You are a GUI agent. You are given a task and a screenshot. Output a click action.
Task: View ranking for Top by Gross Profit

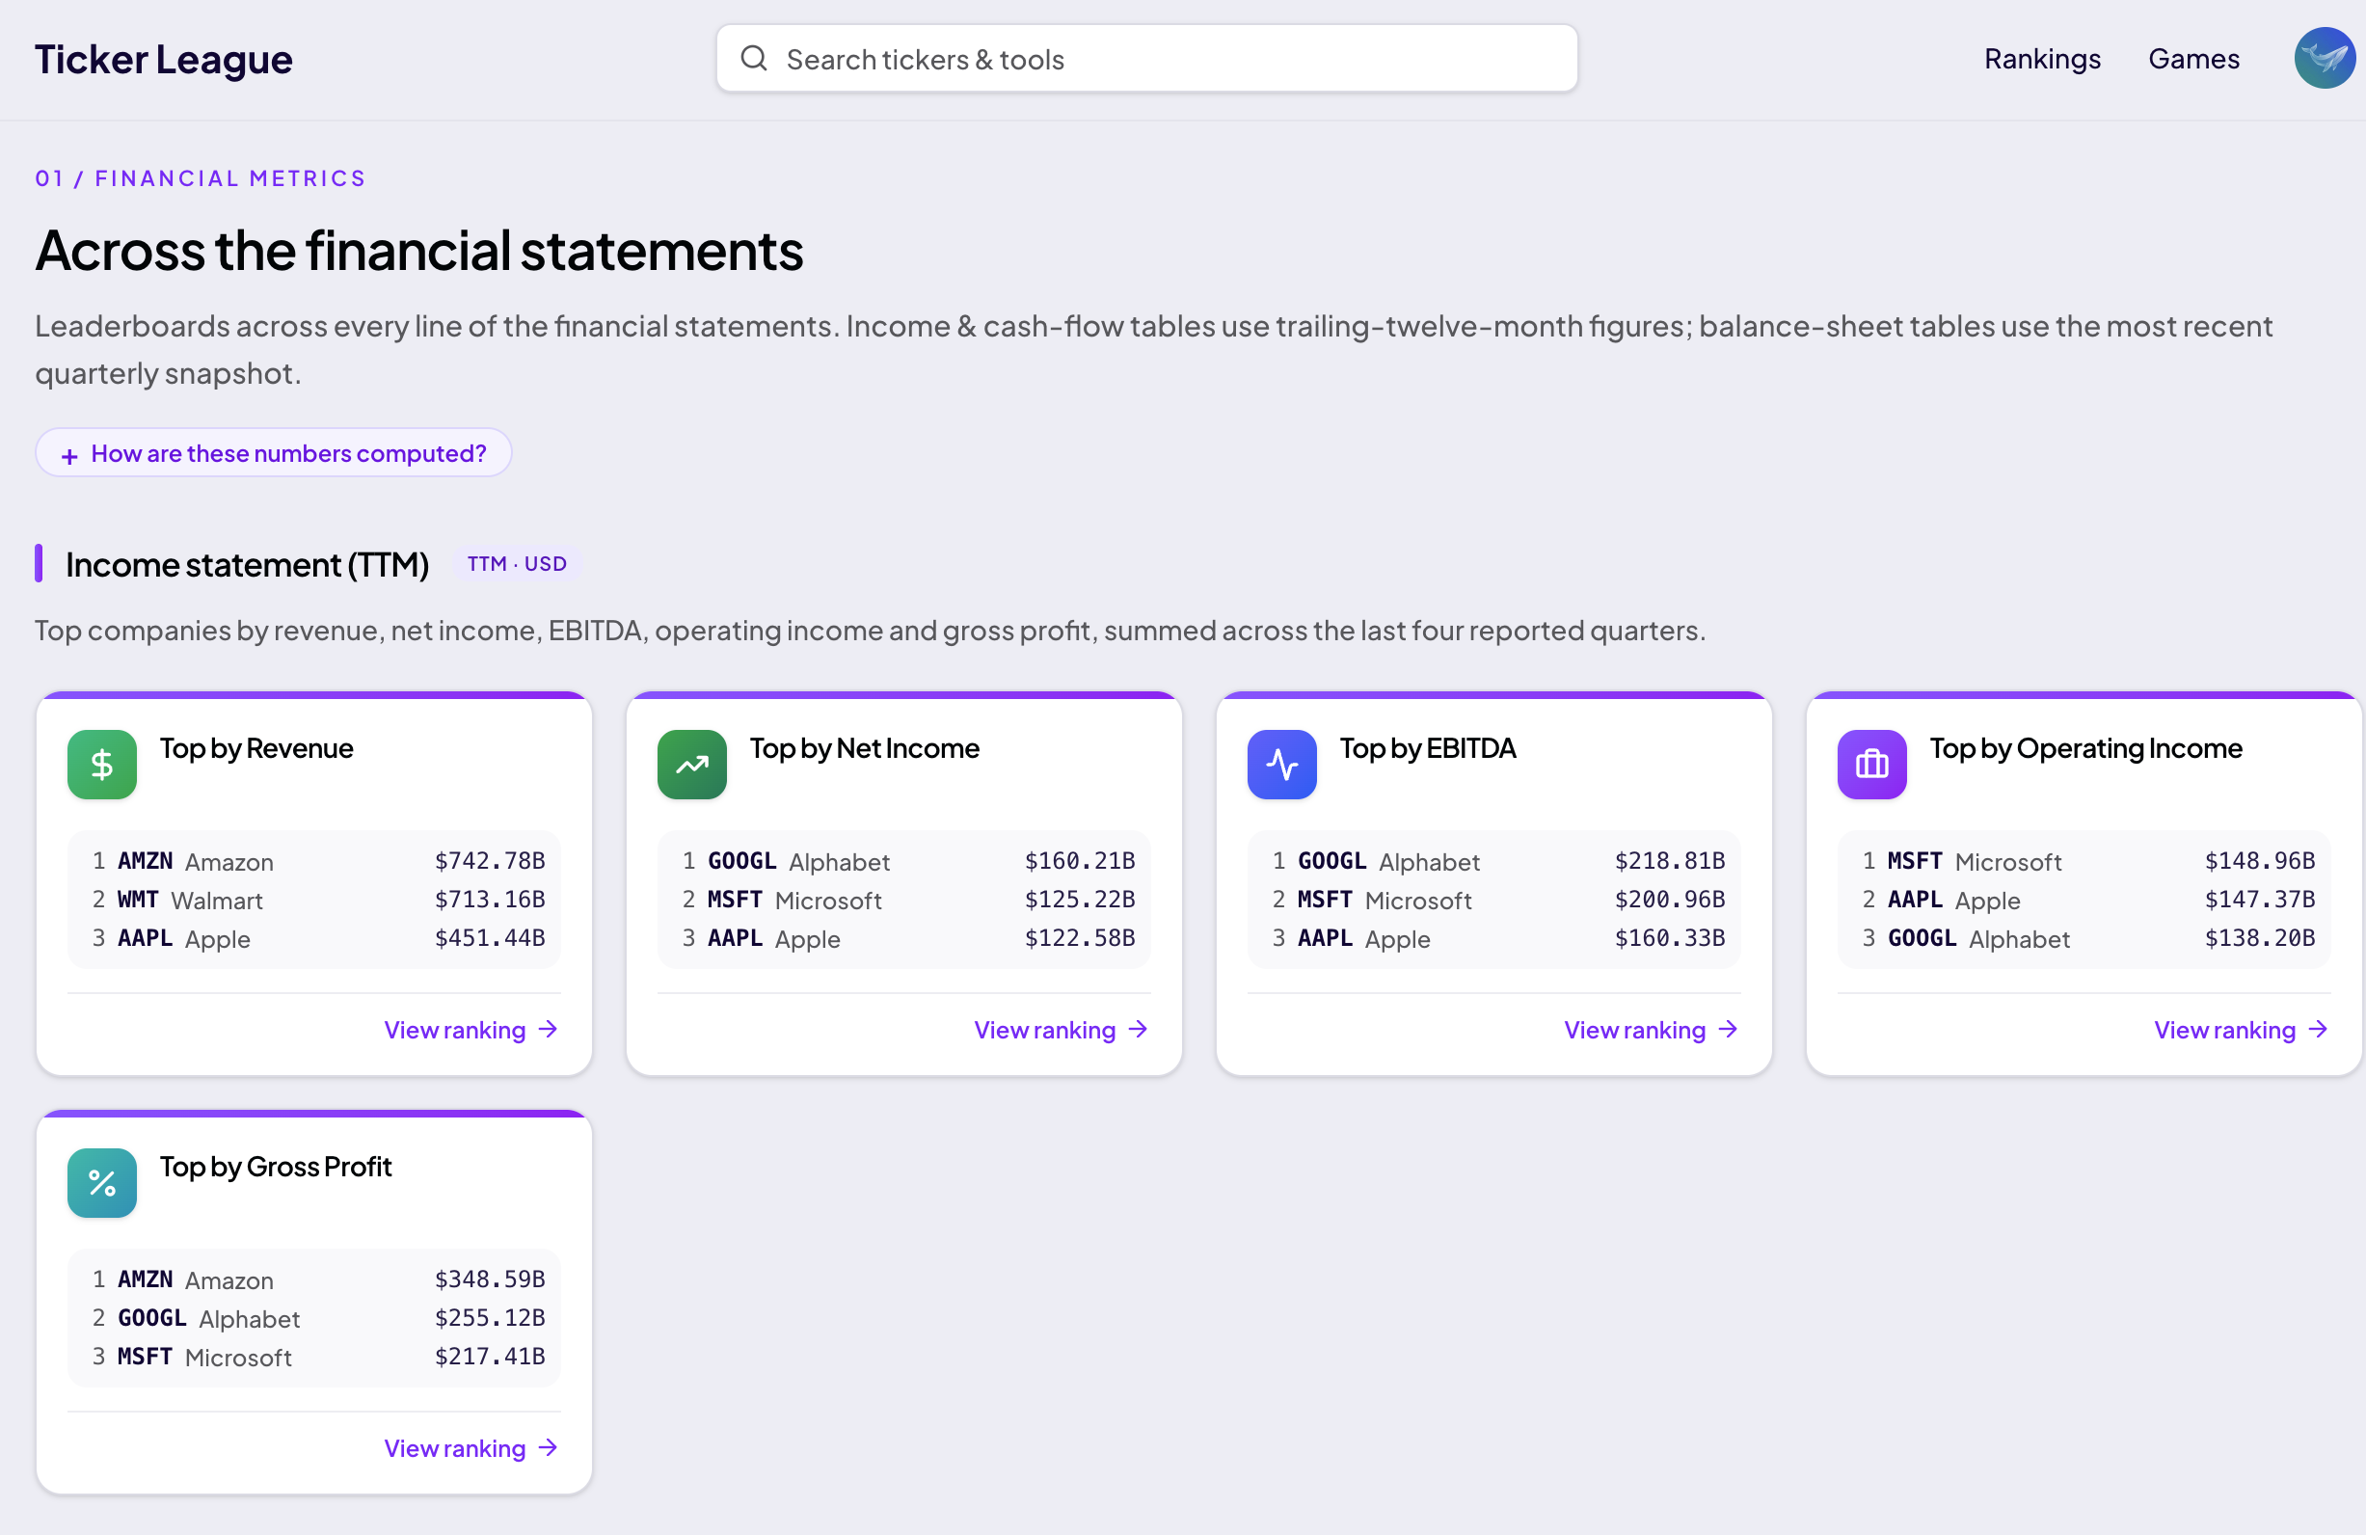tap(471, 1448)
